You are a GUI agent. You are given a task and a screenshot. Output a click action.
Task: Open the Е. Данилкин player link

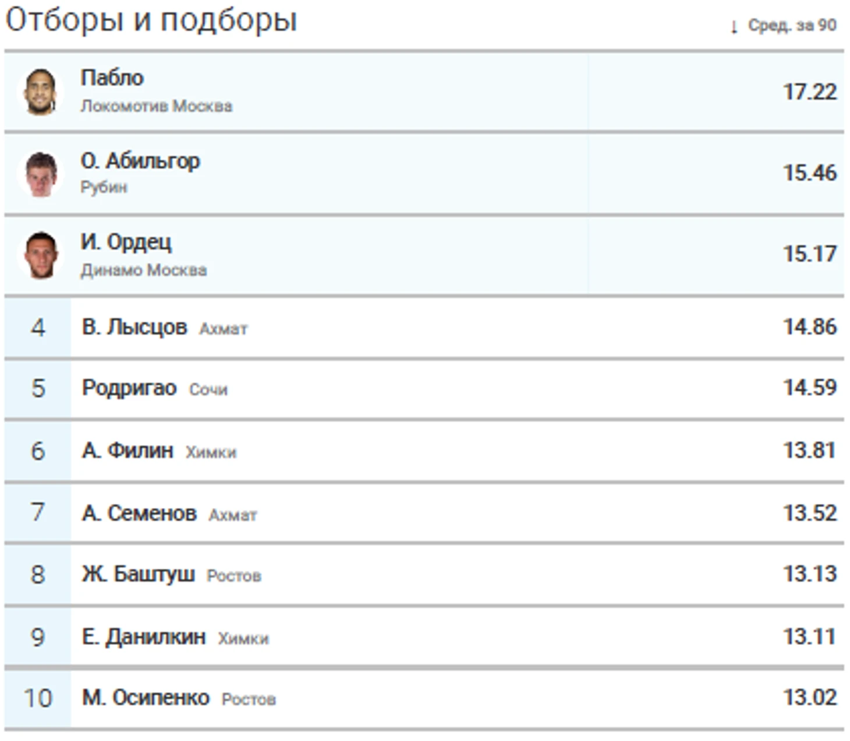[x=143, y=637]
